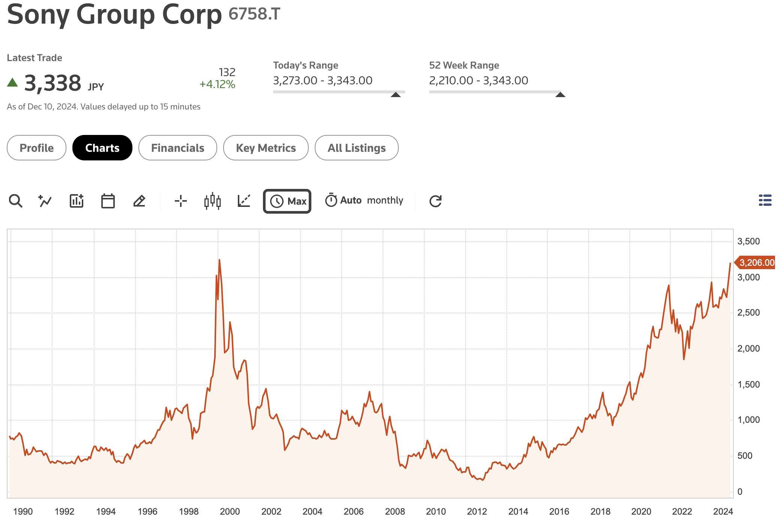Toggle the scale axis chart icon
784x527 pixels.
coord(244,201)
